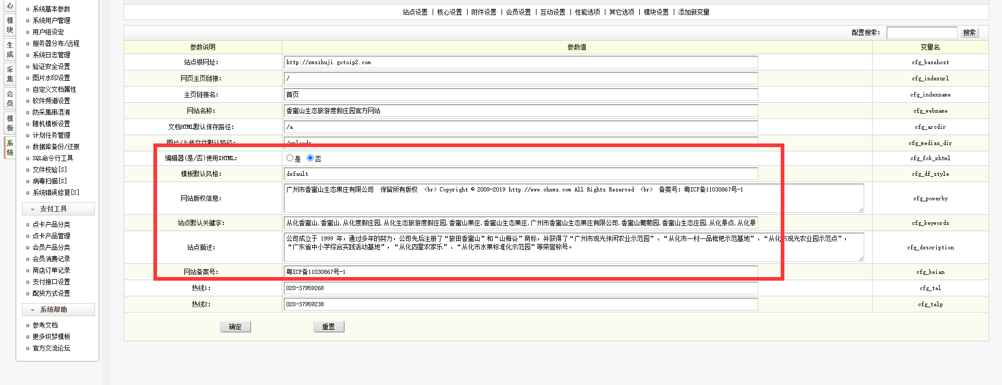Open the 会员设置 tab

518,12
